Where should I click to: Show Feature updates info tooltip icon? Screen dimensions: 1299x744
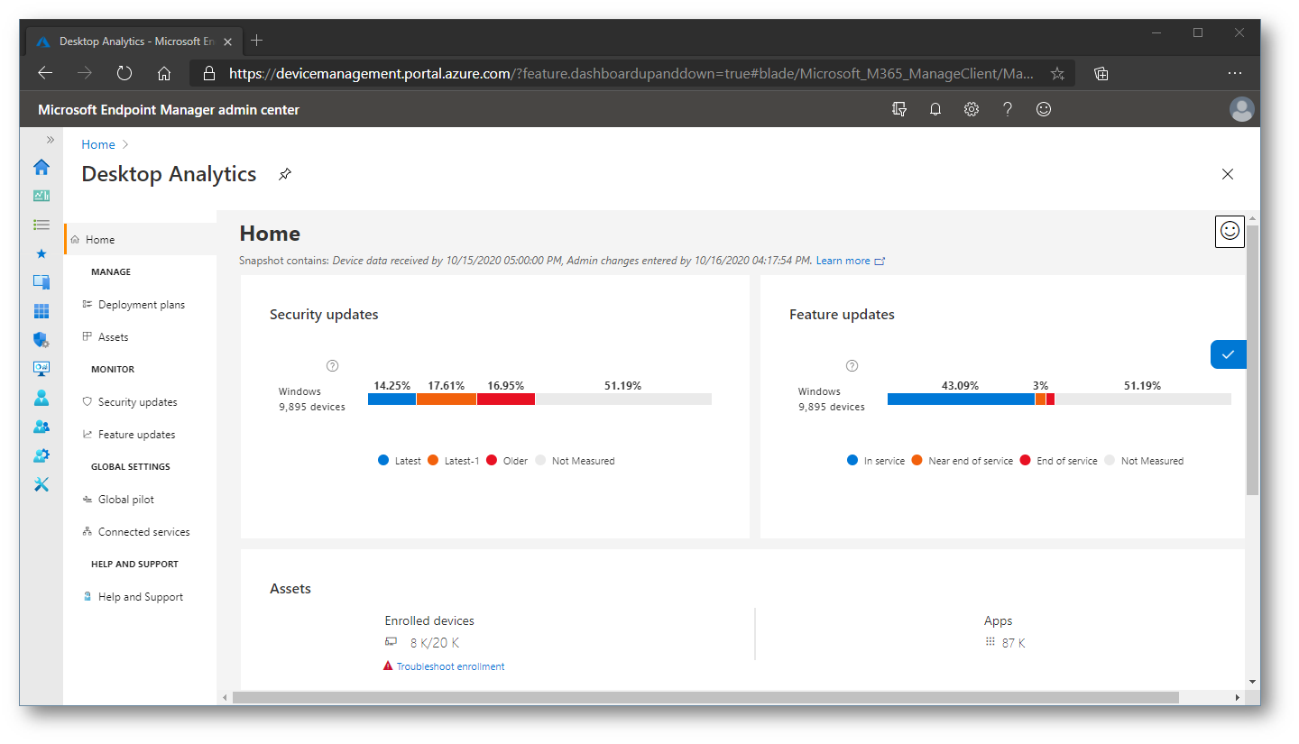click(852, 365)
